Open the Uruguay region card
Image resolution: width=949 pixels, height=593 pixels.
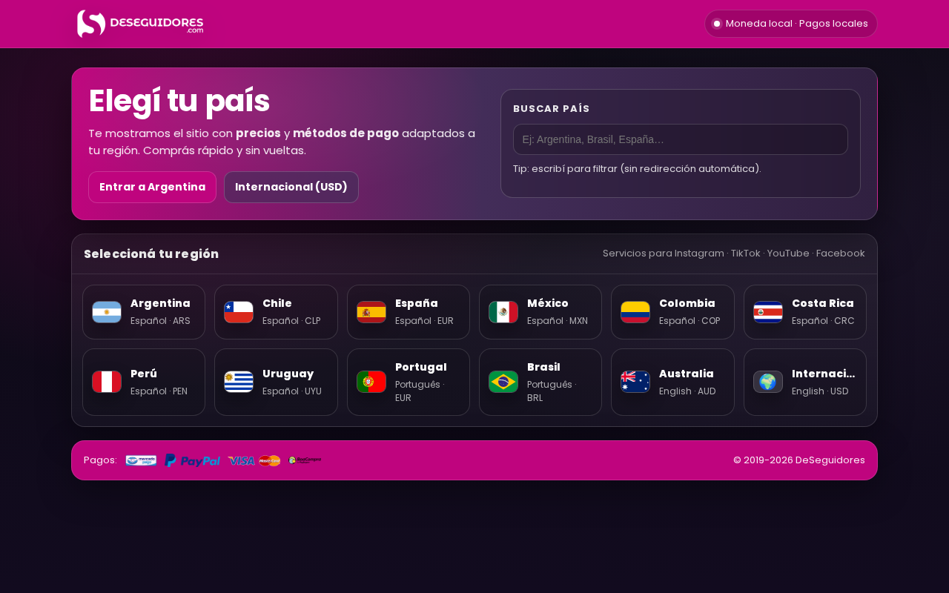276,382
